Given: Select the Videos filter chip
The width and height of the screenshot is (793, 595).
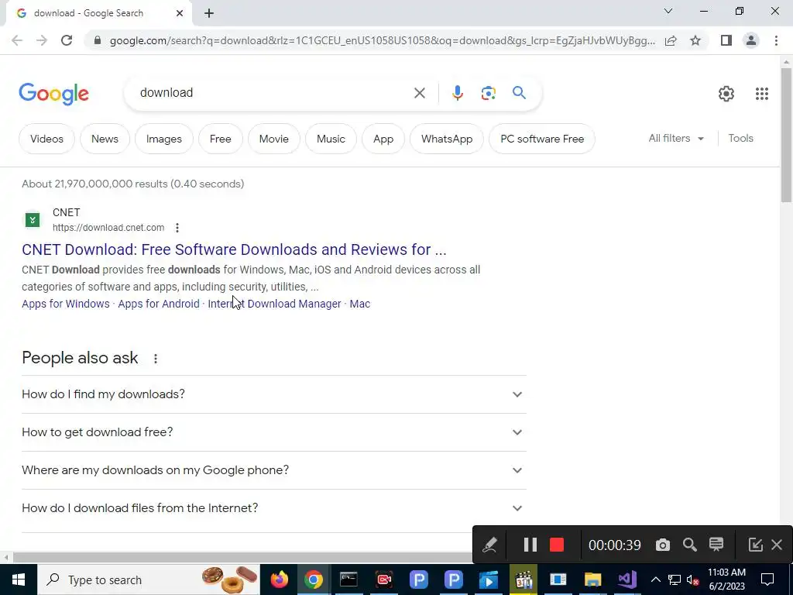Looking at the screenshot, I should [46, 139].
